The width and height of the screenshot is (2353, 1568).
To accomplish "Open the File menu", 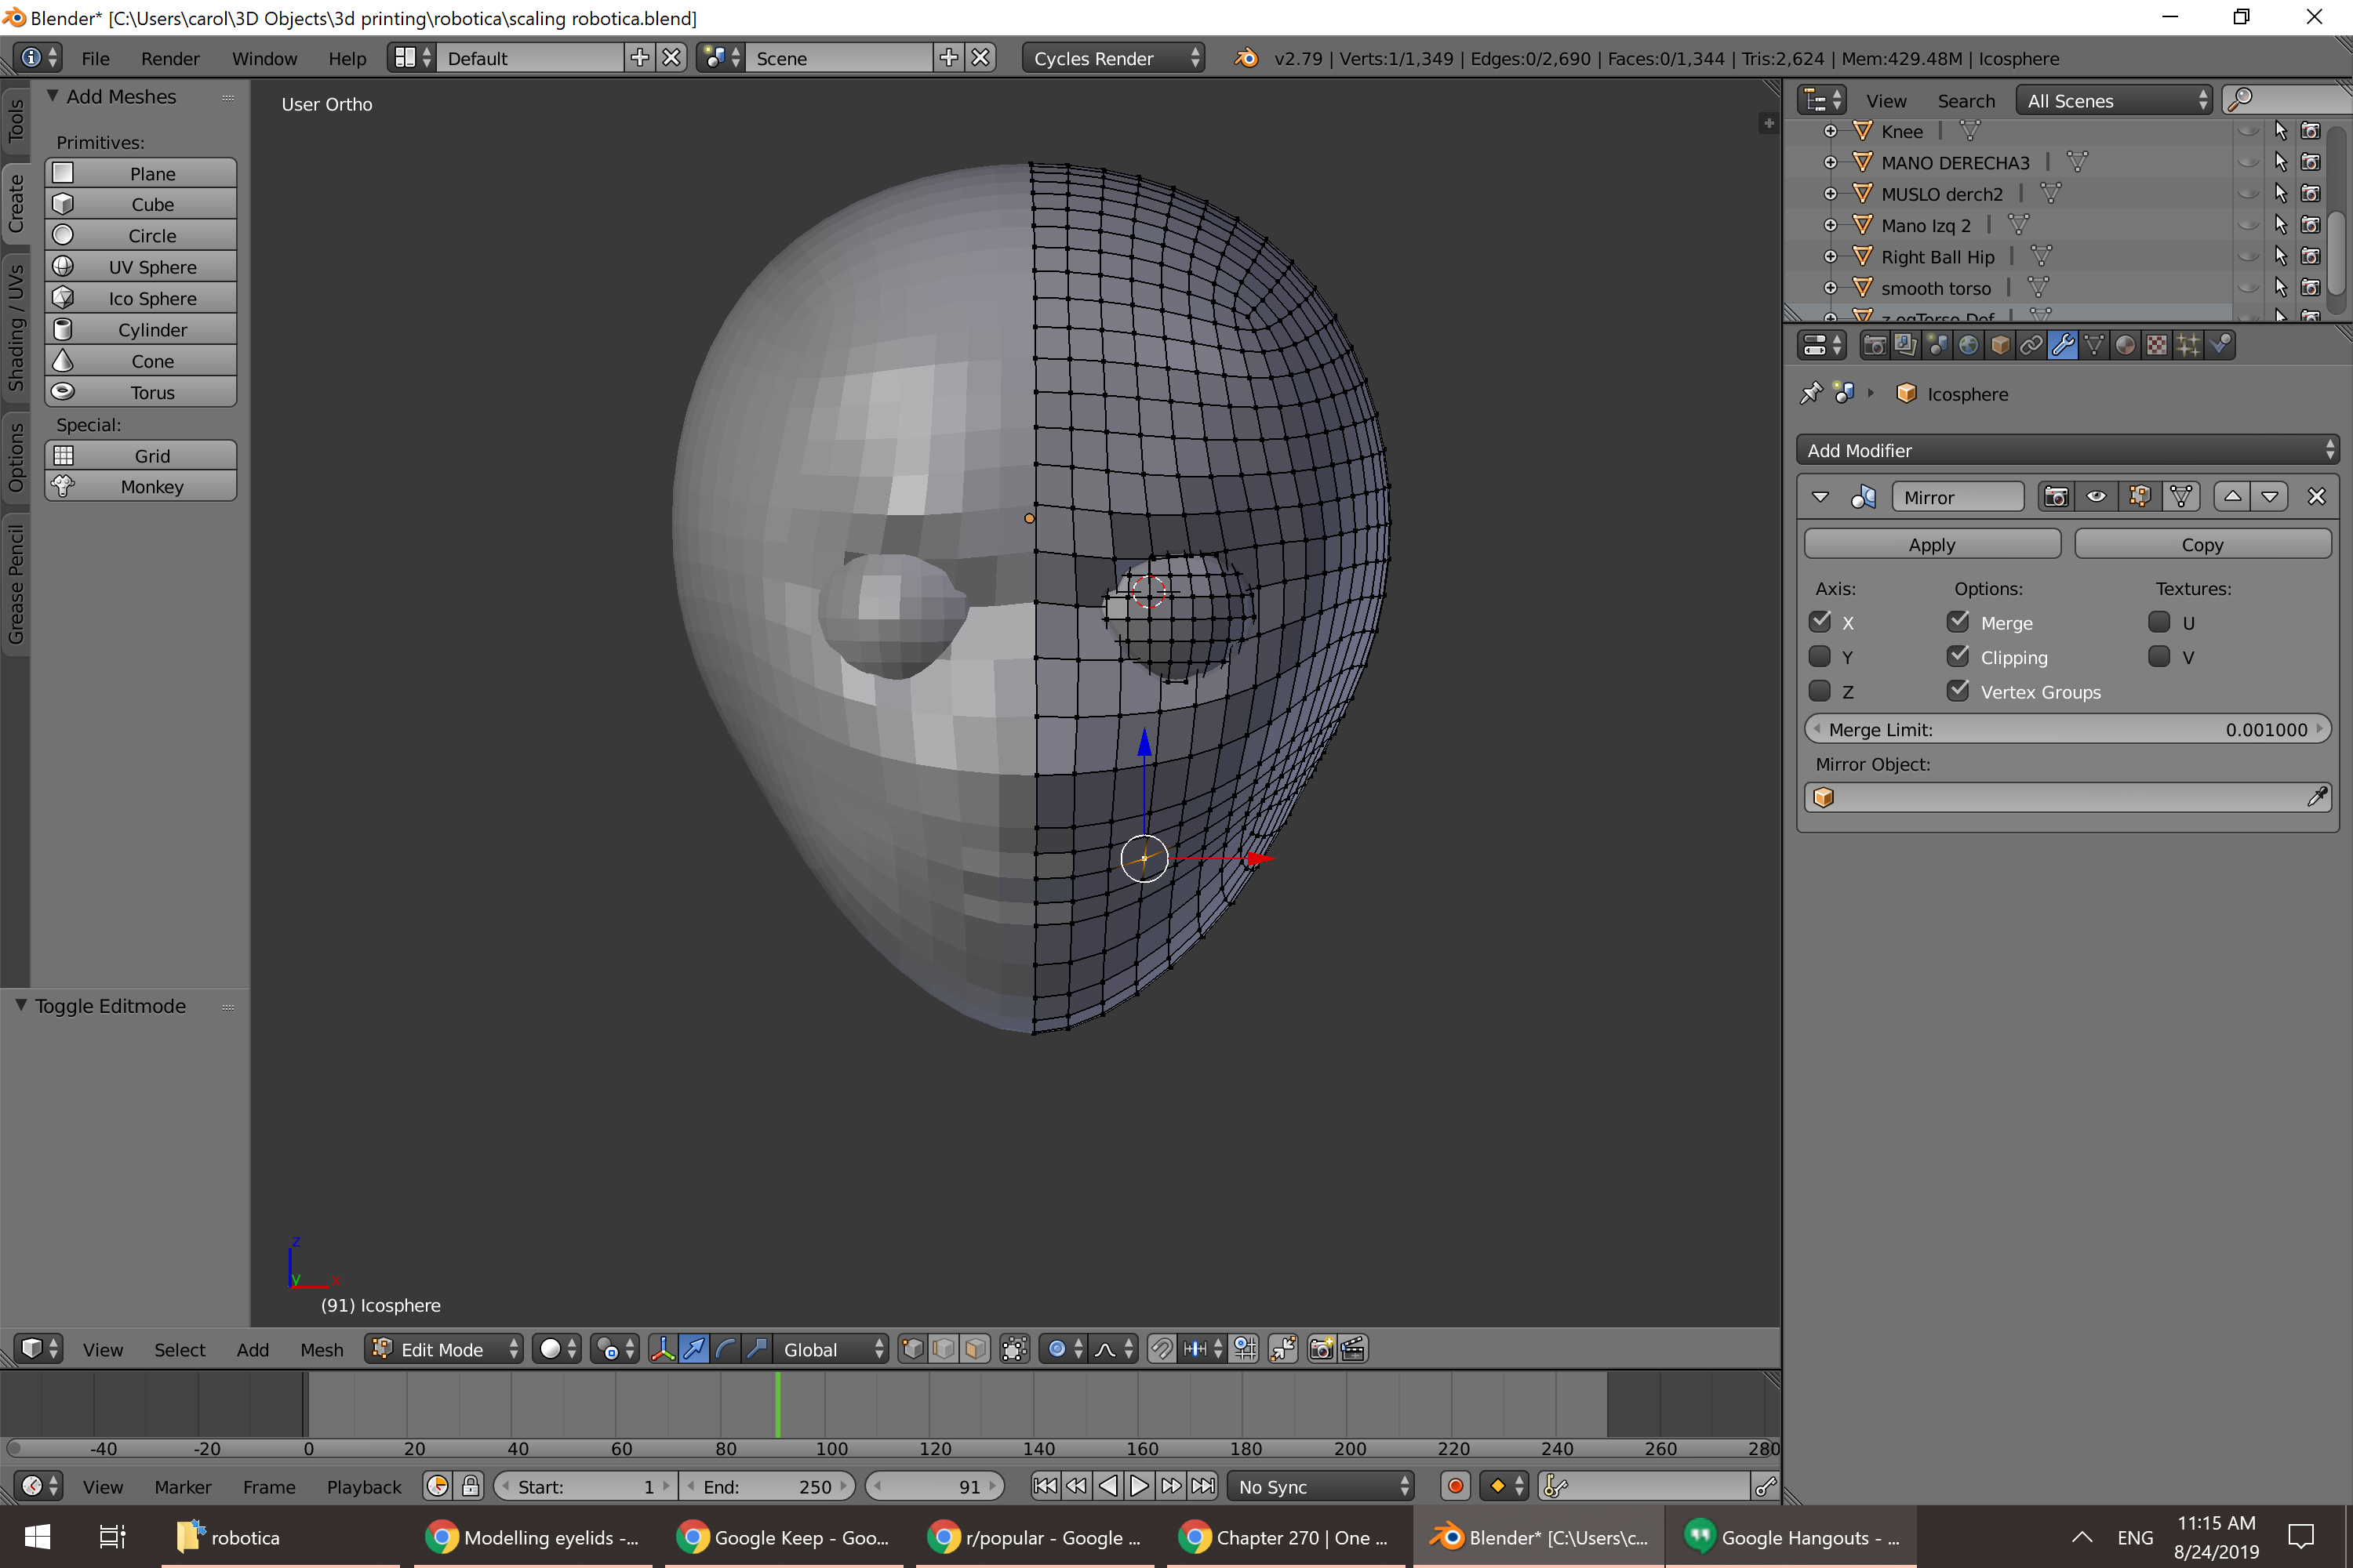I will 95,58.
